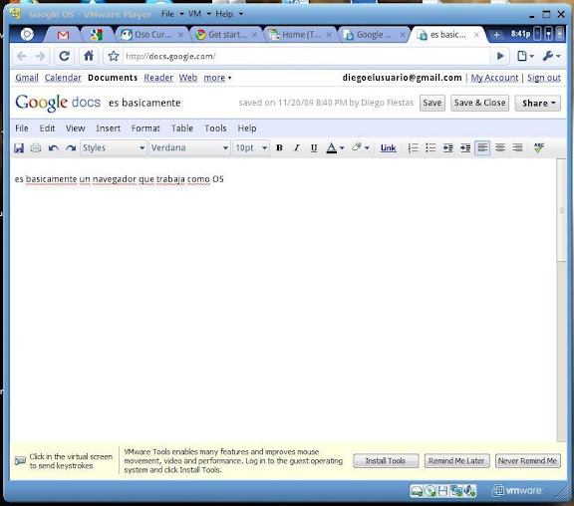Decrease the paragraph indent
Viewport: 574px width, 506px height.
[x=447, y=147]
